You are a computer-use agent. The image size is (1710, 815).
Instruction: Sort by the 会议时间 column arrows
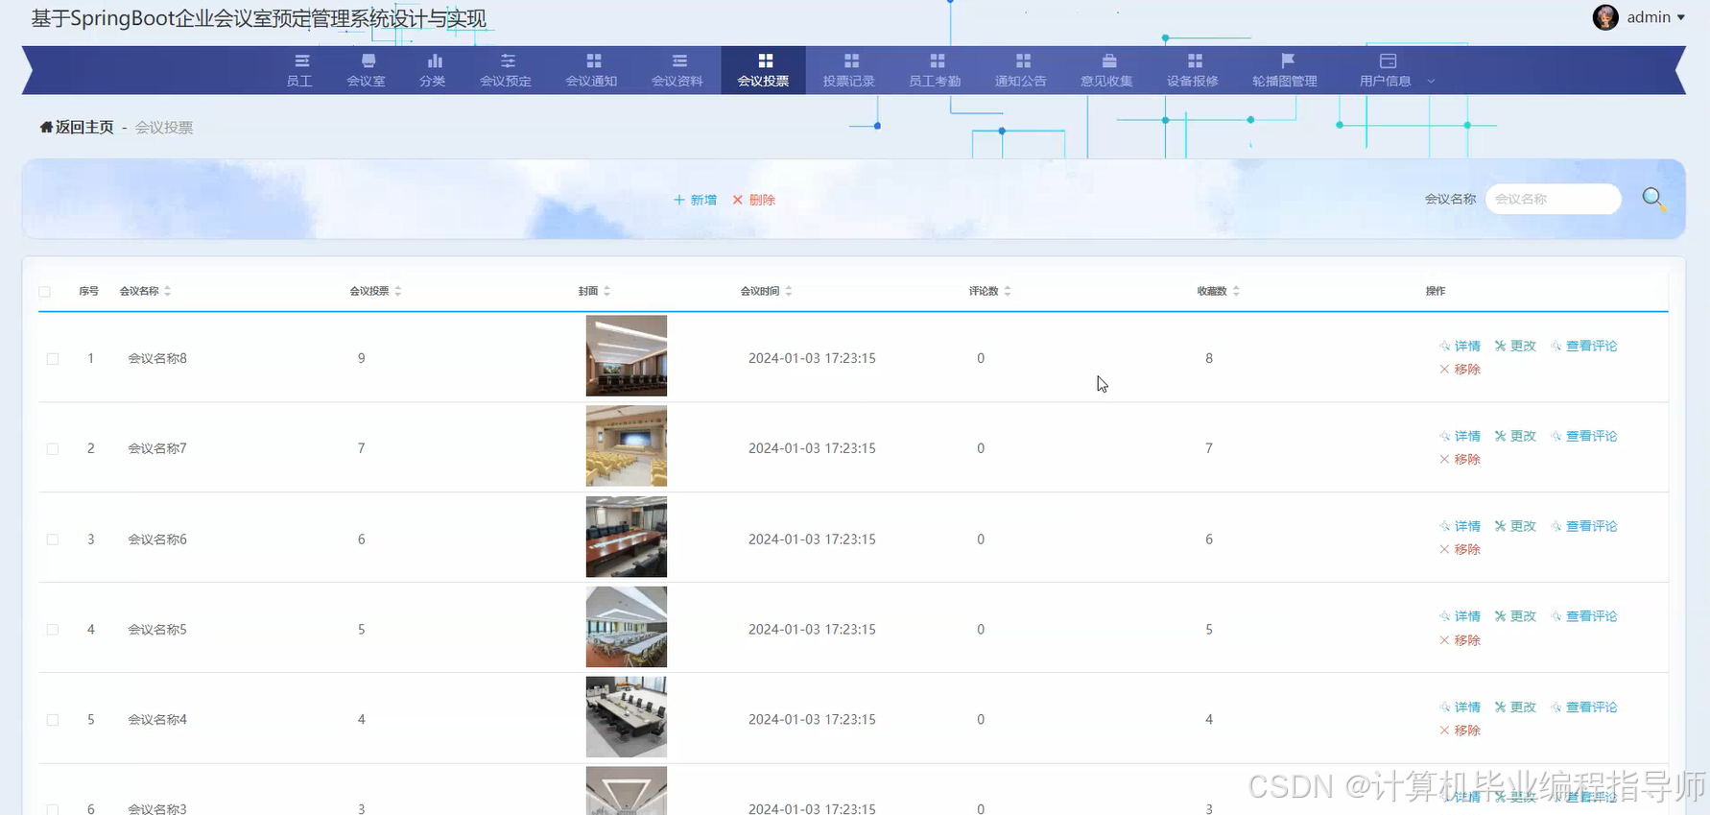point(789,291)
